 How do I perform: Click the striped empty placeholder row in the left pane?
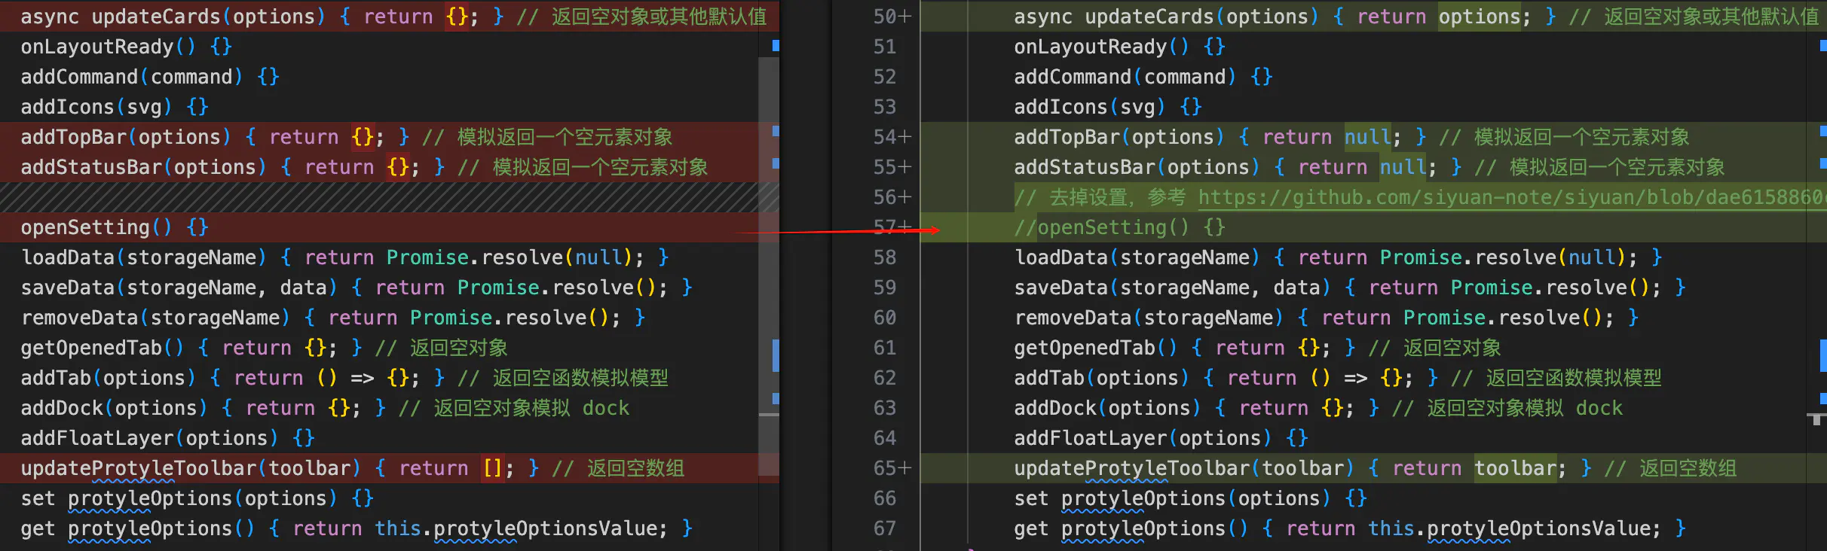pyautogui.click(x=377, y=197)
